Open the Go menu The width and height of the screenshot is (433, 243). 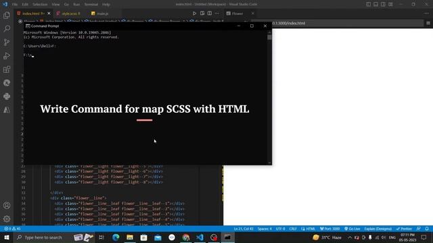[66, 5]
